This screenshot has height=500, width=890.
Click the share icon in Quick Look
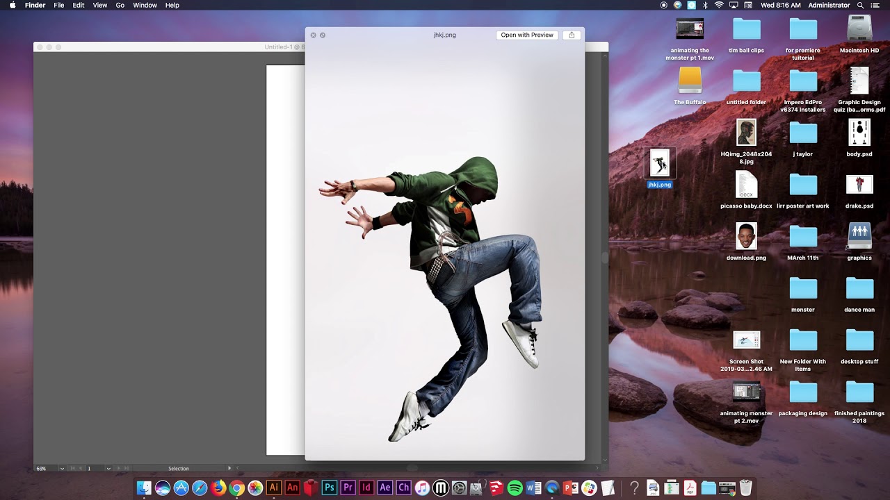(572, 35)
